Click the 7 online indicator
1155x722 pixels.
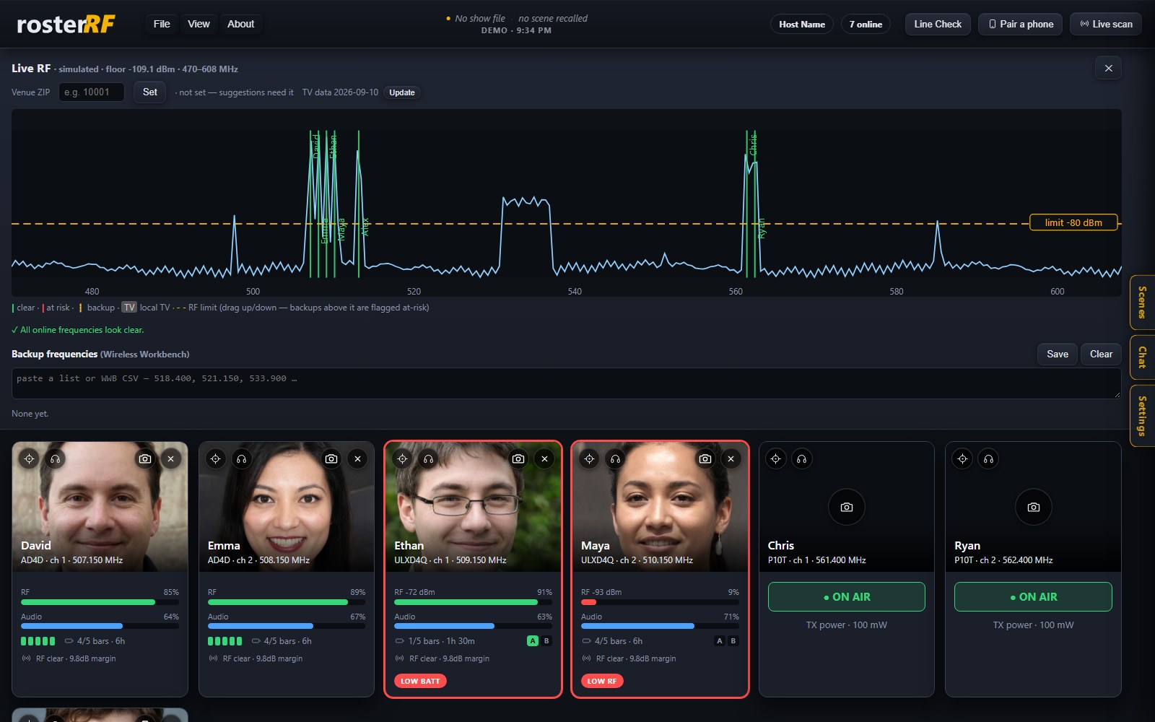pyautogui.click(x=866, y=24)
